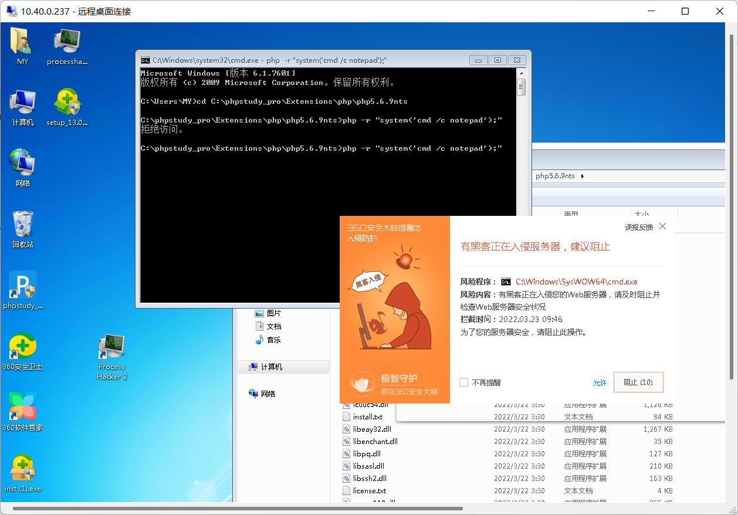
Task: Close the cmd.exe window
Action: pos(516,60)
